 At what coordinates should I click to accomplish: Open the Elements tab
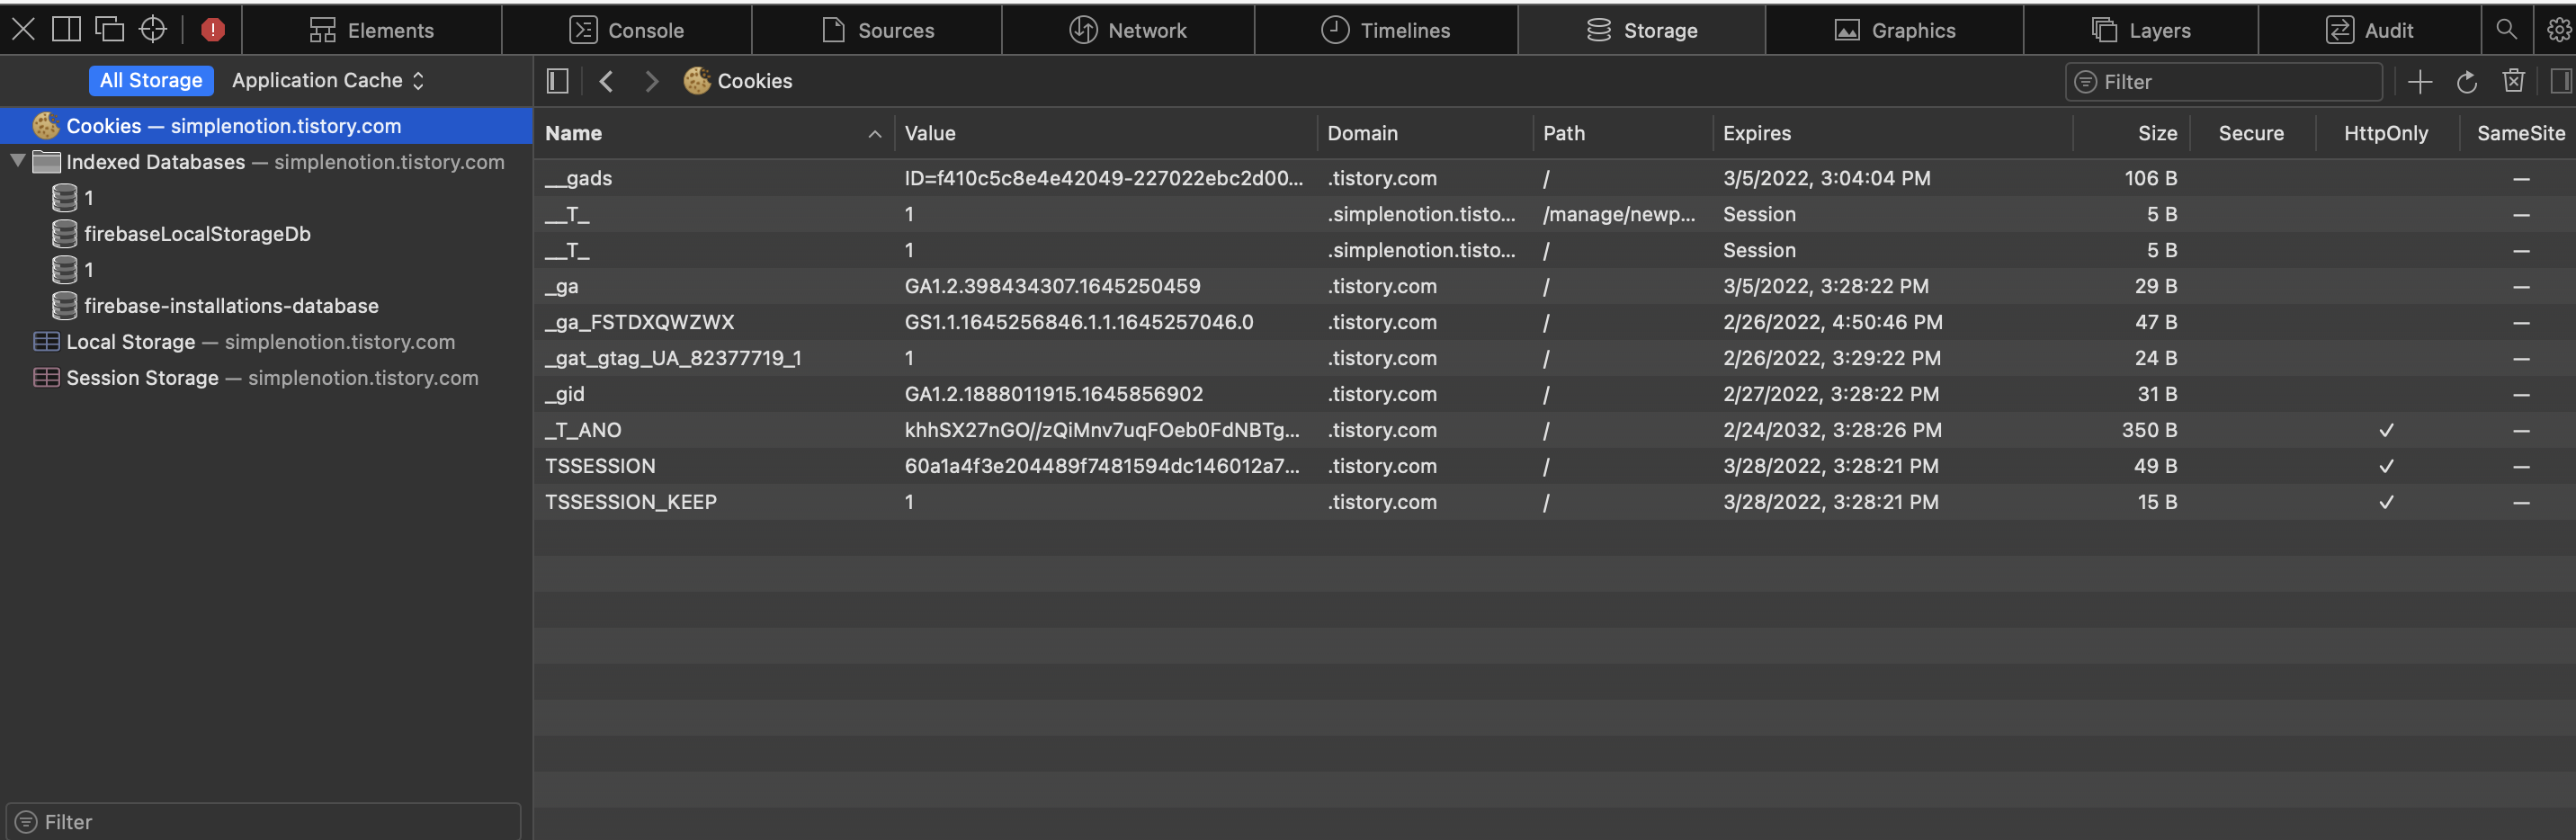(x=371, y=30)
